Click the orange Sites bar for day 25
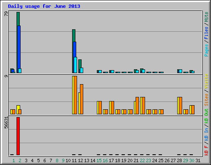Image resolution: width=211 pixels, height=165 pixels. pyautogui.click(x=162, y=112)
